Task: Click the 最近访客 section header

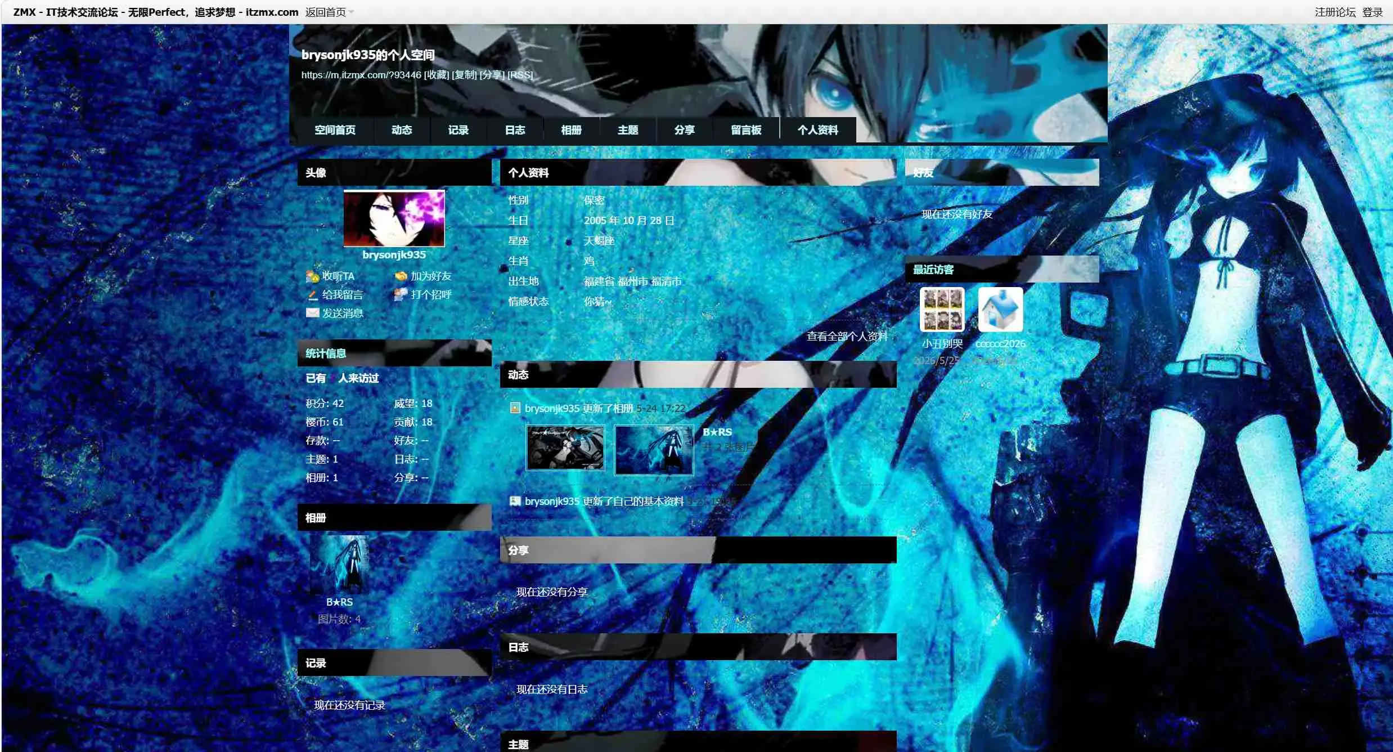Action: click(1001, 270)
